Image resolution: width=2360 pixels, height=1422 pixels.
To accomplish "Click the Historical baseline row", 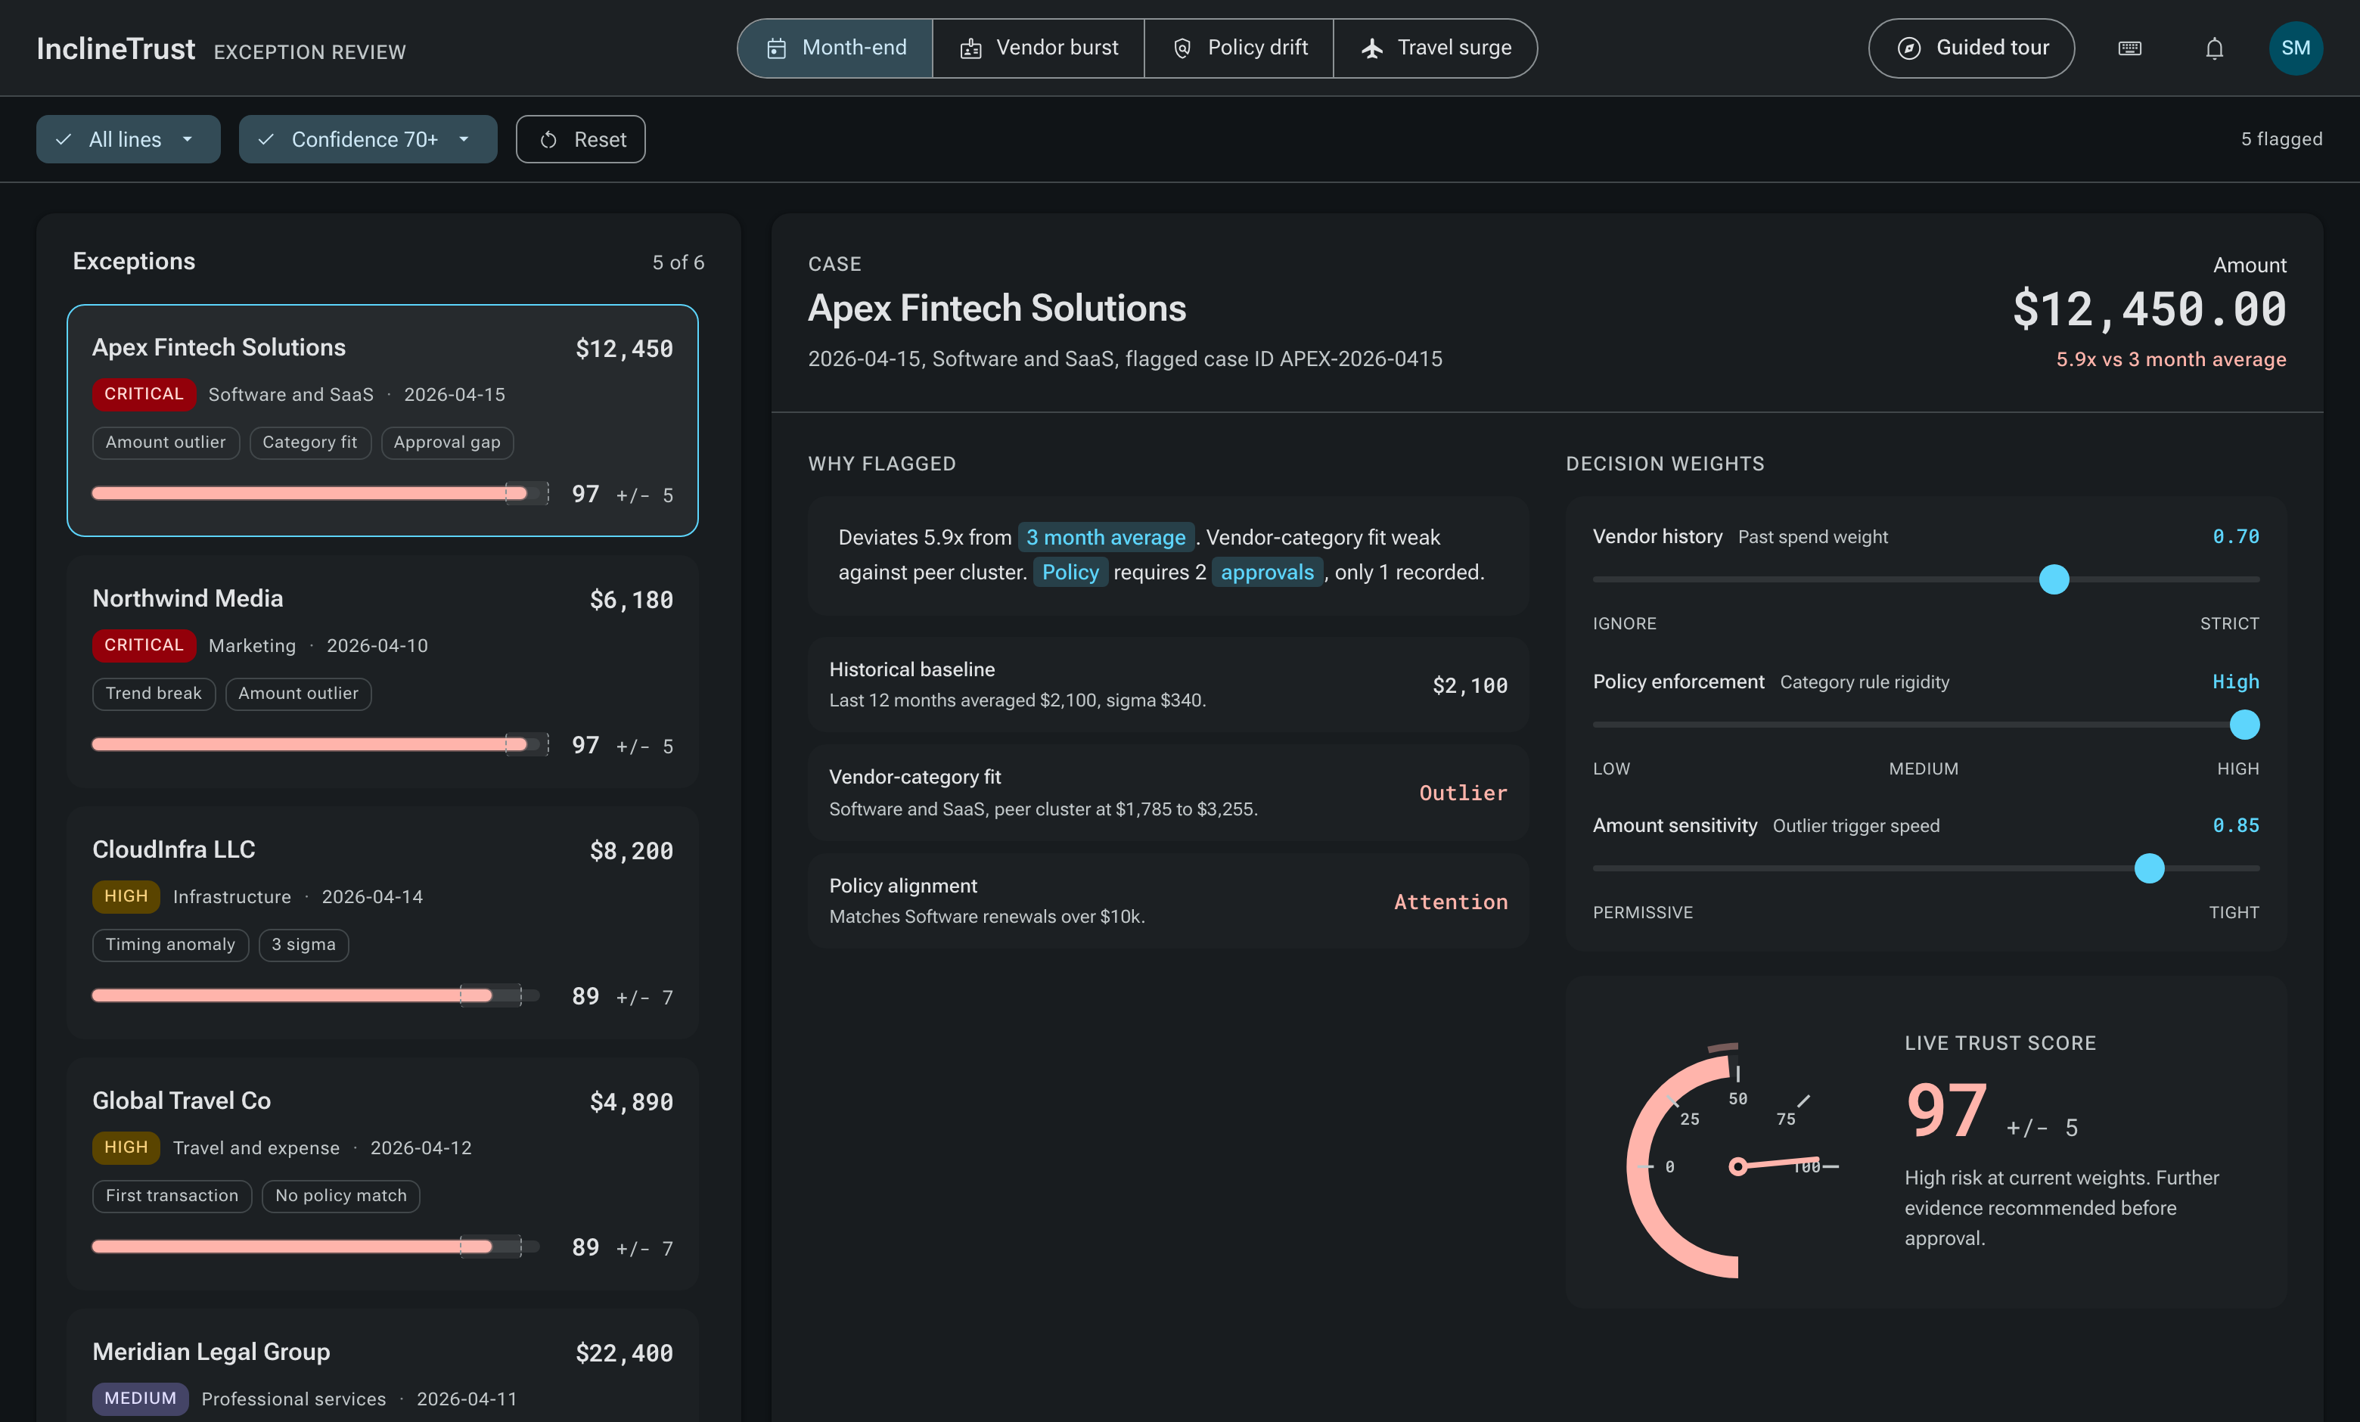I will coord(1168,685).
